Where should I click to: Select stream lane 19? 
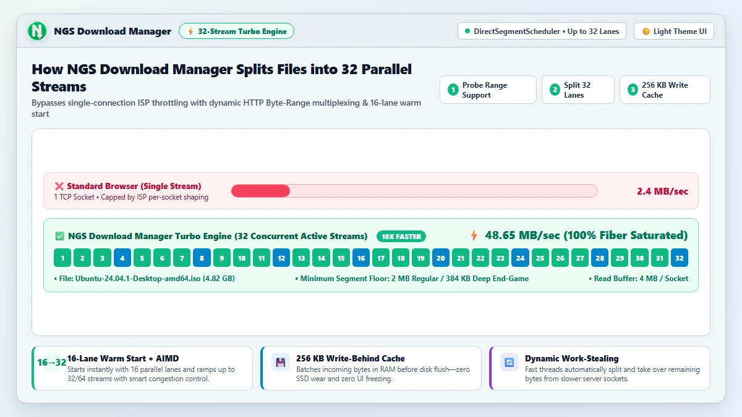(420, 258)
